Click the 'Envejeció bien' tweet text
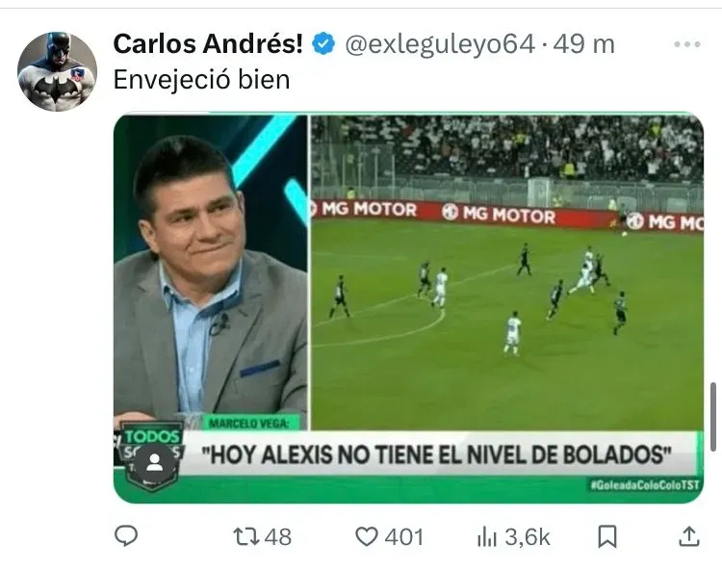 pyautogui.click(x=202, y=80)
